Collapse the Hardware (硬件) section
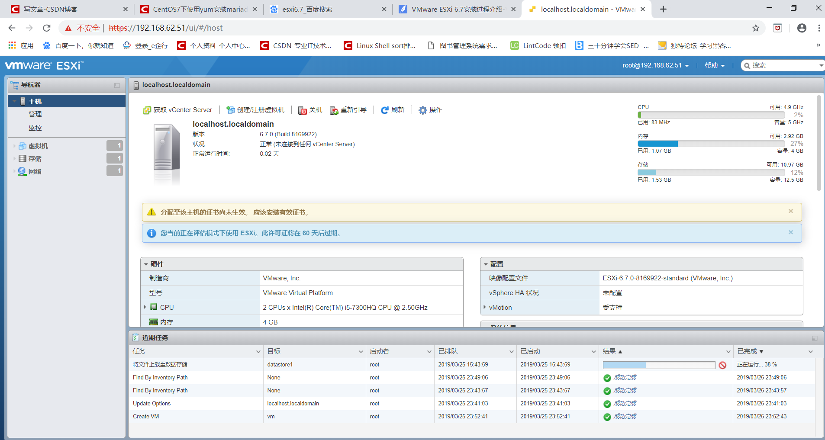 coord(146,264)
